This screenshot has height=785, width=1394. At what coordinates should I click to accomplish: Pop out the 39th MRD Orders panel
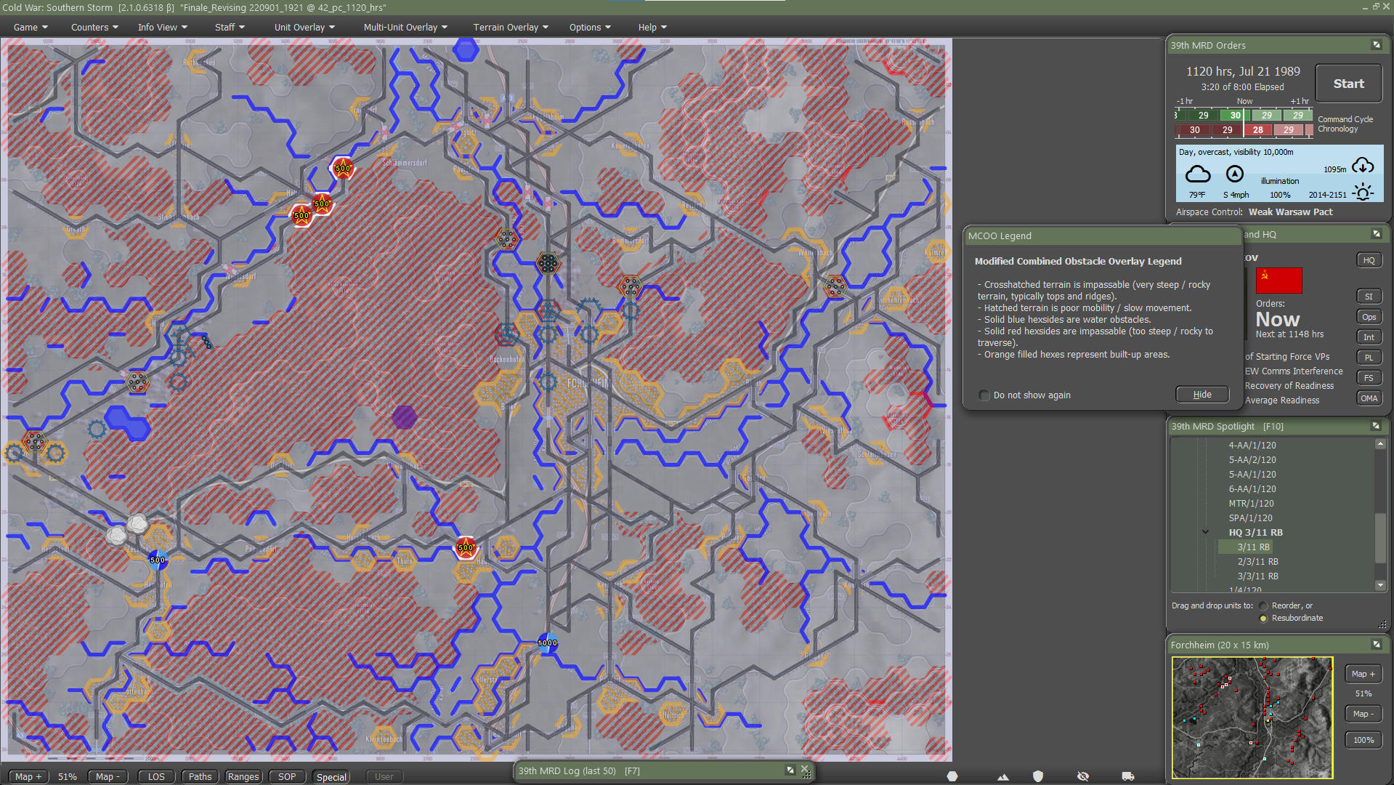point(1376,44)
